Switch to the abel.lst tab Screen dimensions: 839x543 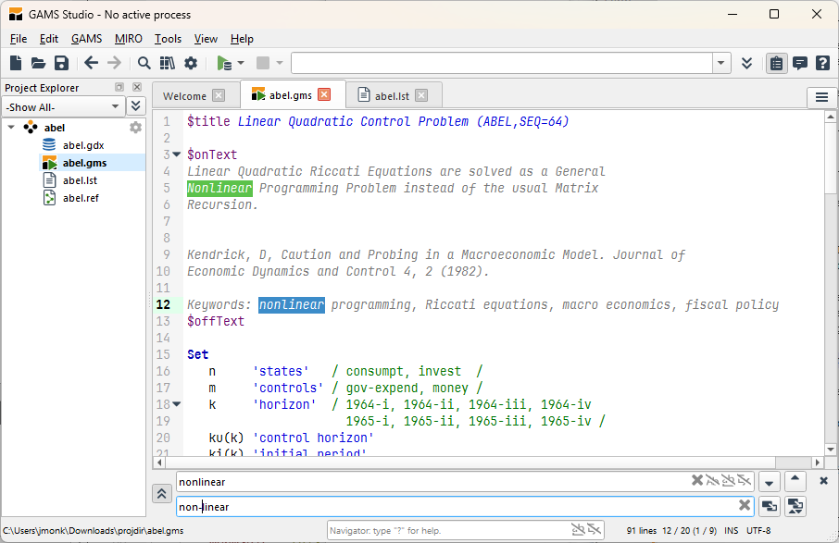pyautogui.click(x=390, y=95)
